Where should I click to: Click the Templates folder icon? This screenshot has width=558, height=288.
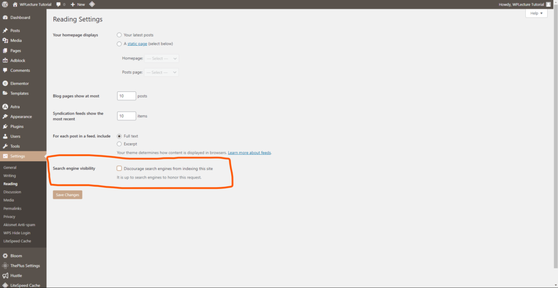point(5,93)
